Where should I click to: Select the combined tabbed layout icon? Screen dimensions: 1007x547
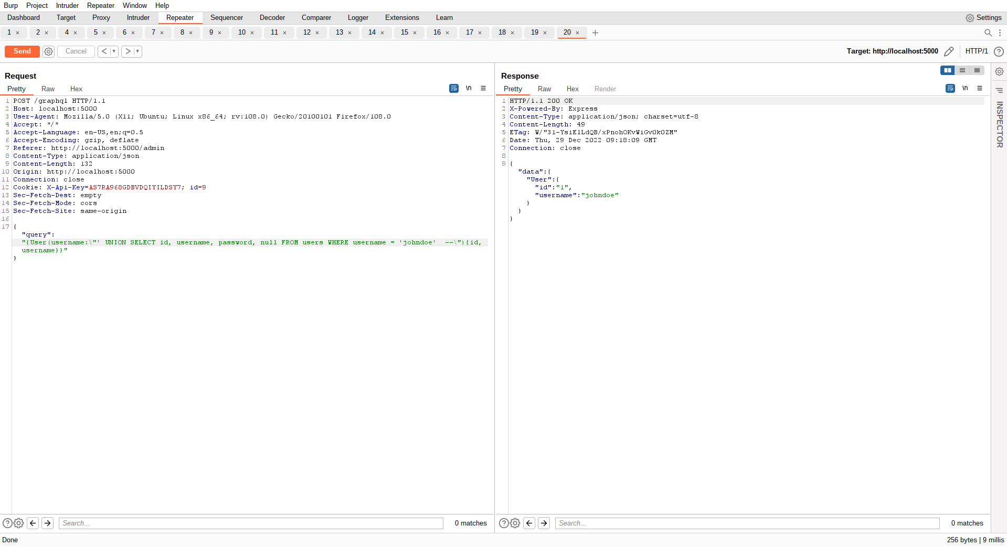[977, 70]
